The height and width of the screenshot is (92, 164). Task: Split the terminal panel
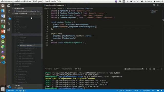150,69
